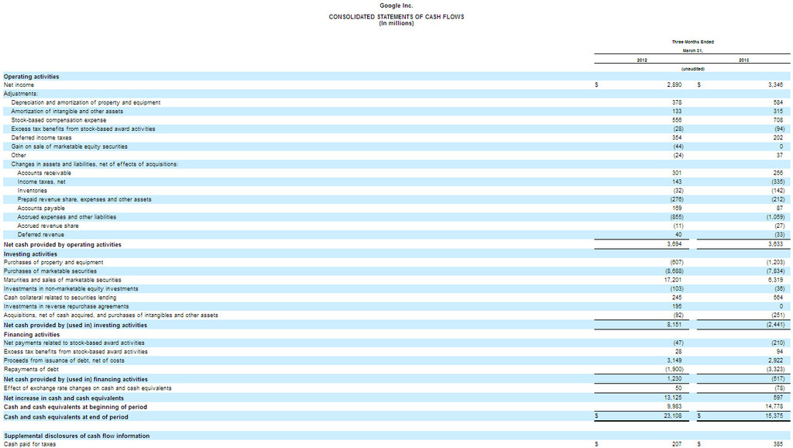This screenshot has height=448, width=793.
Task: Click Net increase in cash and cash equivalents
Action: click(64, 398)
